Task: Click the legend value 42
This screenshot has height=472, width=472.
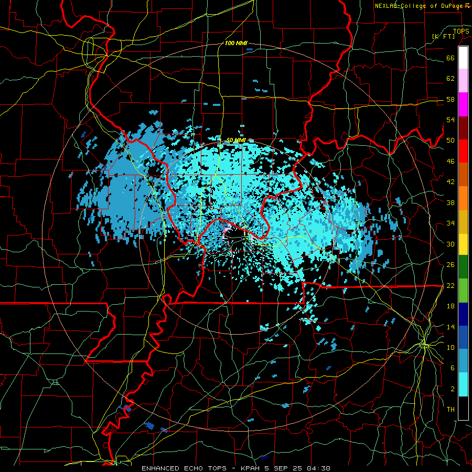Action: pos(450,182)
